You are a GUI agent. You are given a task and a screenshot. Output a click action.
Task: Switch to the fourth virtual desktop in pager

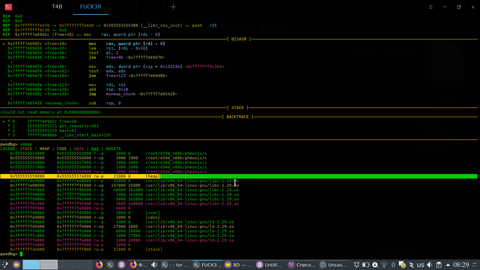click(84, 265)
